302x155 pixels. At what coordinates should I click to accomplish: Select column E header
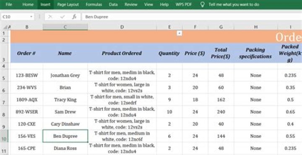169,27
